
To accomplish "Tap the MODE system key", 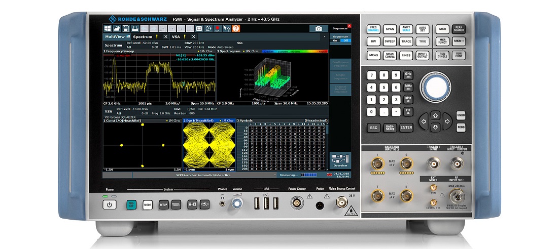I will [147, 204].
